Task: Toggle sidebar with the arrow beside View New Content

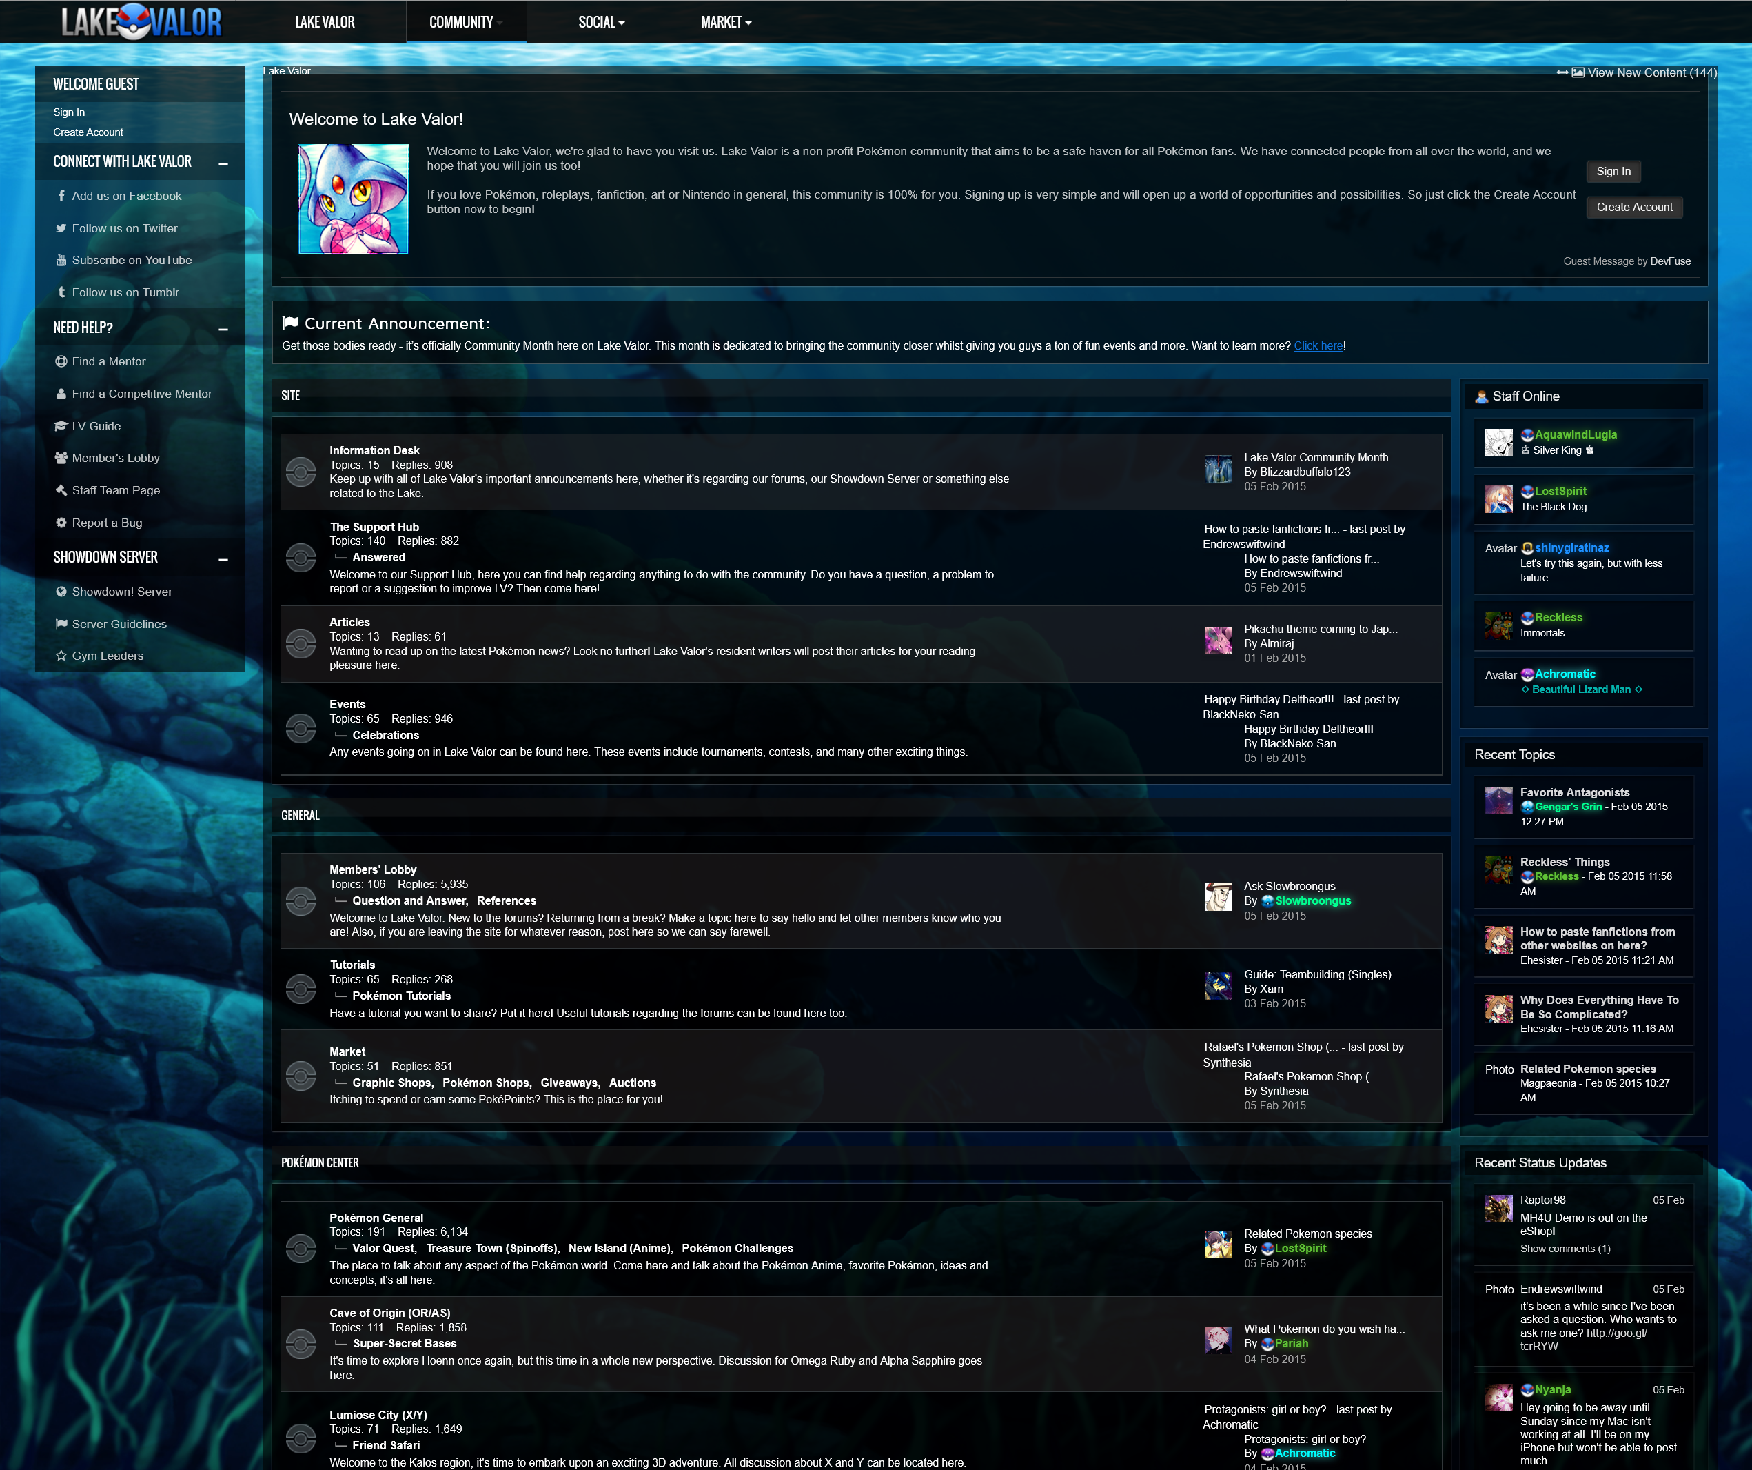Action: 1562,72
